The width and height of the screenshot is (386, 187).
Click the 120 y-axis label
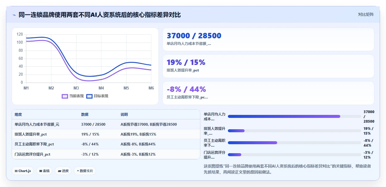[x=20, y=34]
